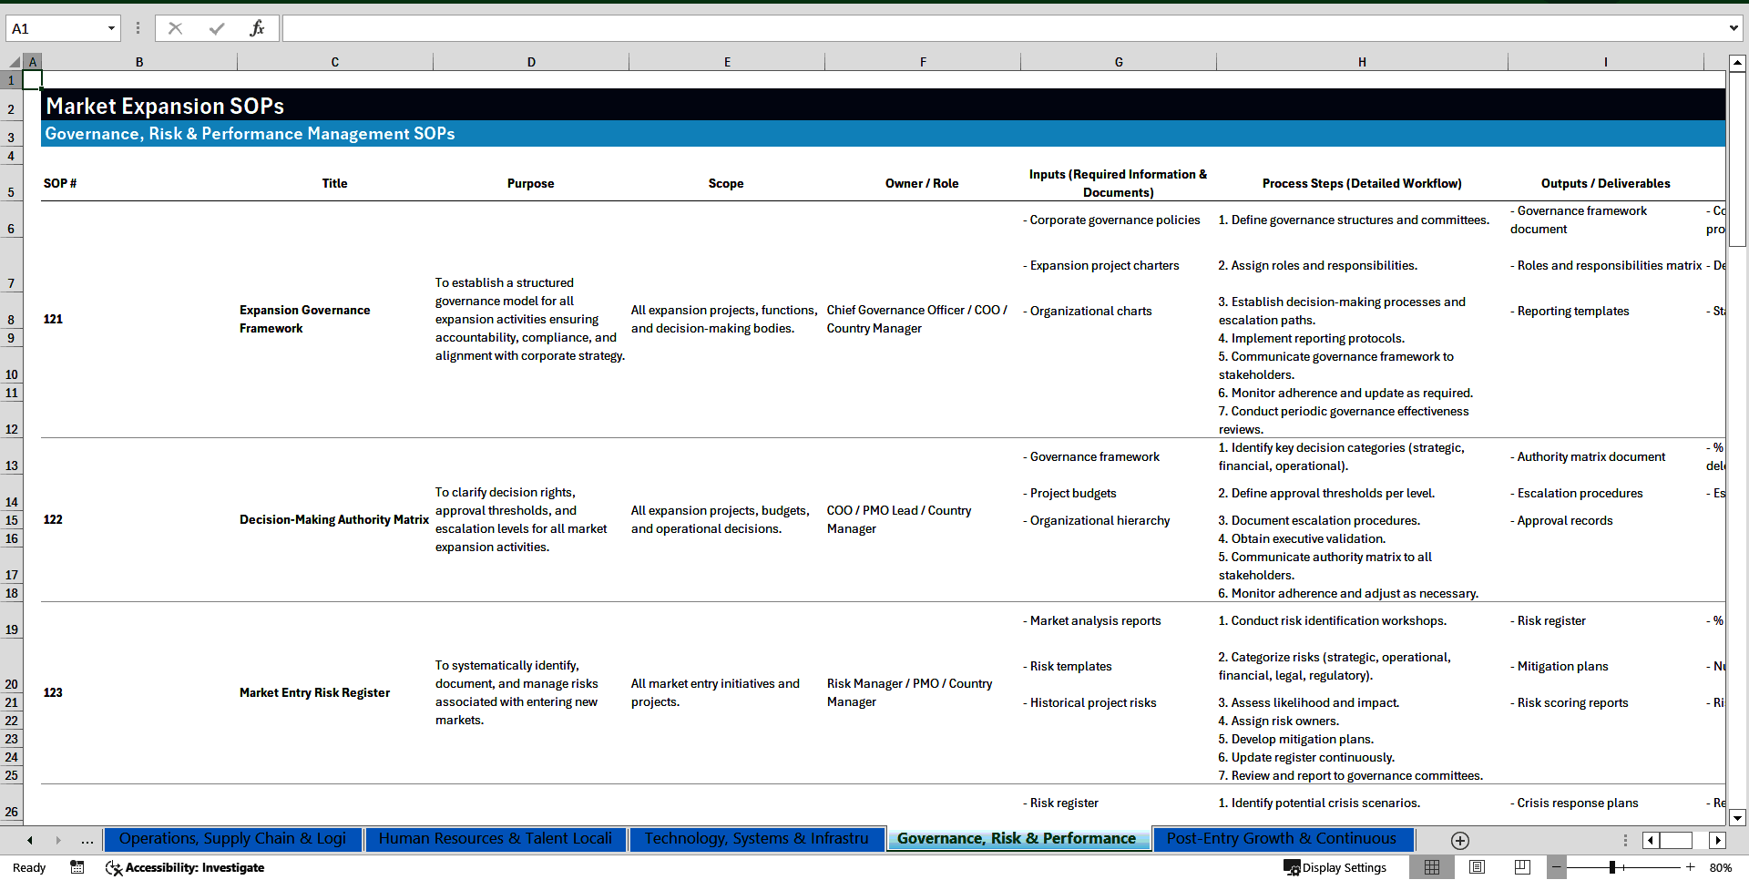
Task: Open Page Break Preview view
Action: click(x=1522, y=867)
